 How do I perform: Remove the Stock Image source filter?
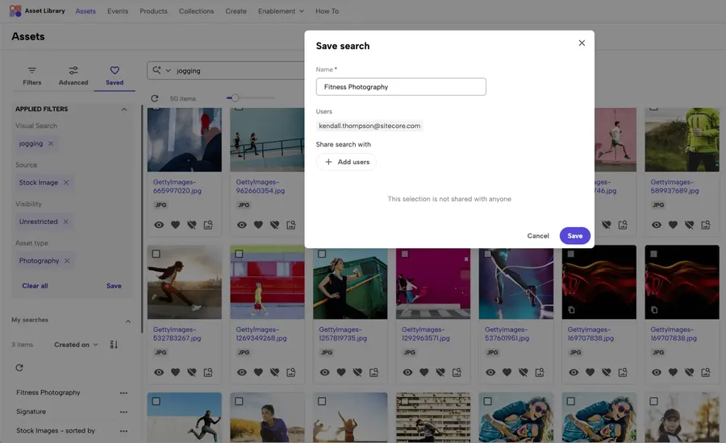click(66, 183)
